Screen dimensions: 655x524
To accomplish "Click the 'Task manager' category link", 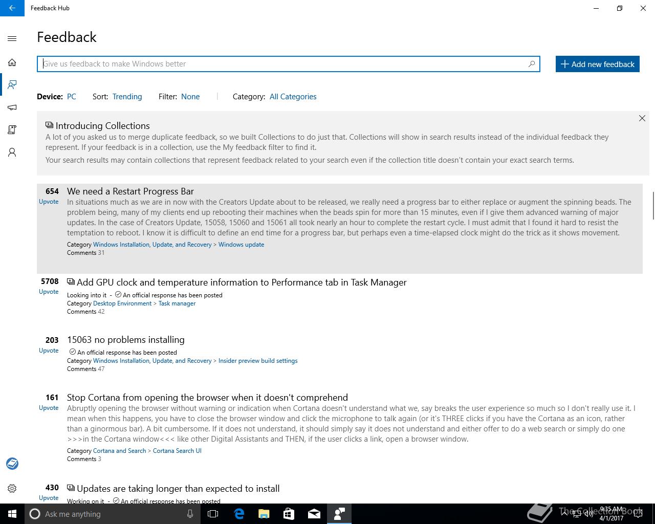I will 177,303.
